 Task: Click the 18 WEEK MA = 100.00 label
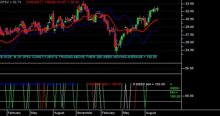pyautogui.click(x=104, y=84)
